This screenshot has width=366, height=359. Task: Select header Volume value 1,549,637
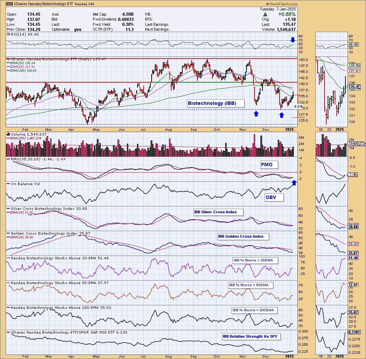(x=286, y=29)
